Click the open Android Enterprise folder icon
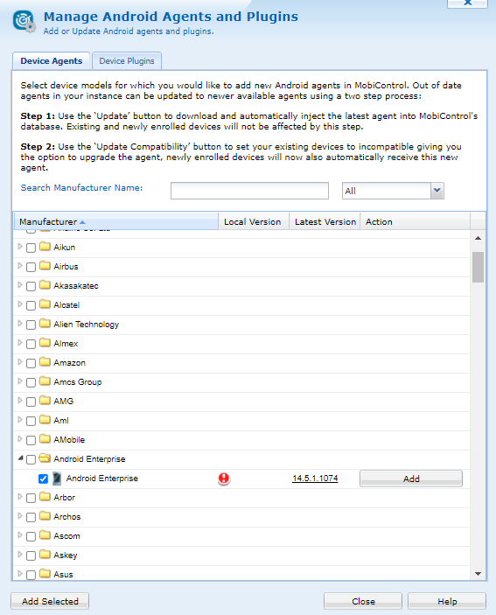This screenshot has height=615, width=496. click(45, 458)
